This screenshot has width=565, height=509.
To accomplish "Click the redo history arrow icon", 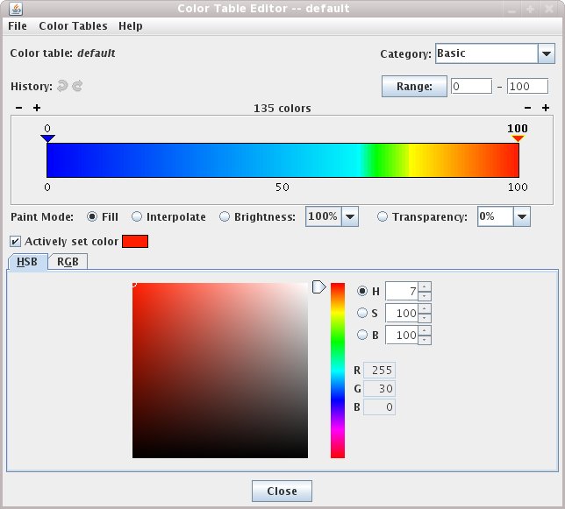I will pos(77,87).
